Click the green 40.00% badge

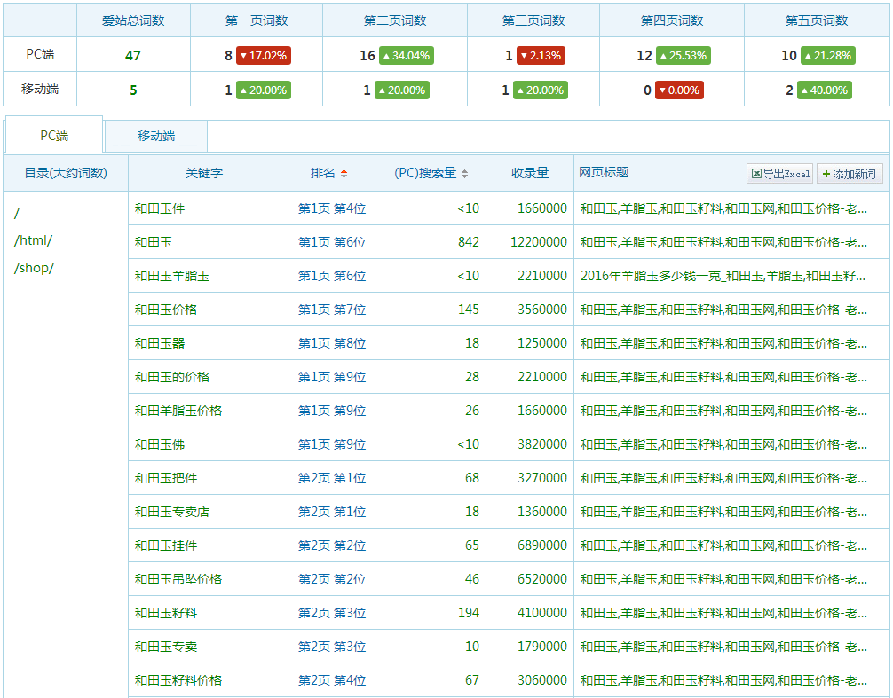[x=826, y=90]
